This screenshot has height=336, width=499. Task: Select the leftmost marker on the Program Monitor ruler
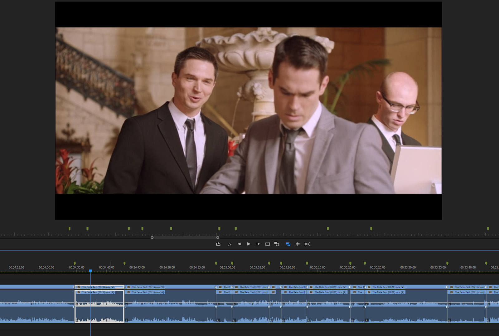tap(70, 229)
